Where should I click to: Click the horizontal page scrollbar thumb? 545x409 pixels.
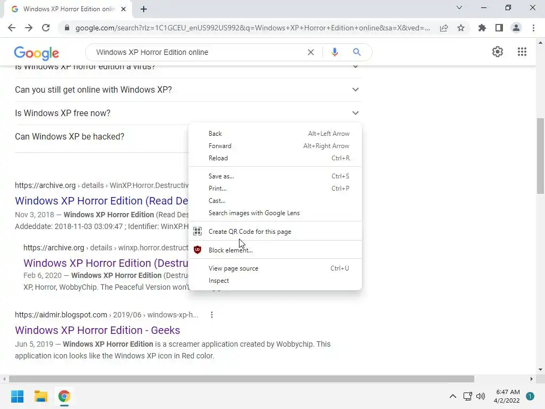coord(242,379)
